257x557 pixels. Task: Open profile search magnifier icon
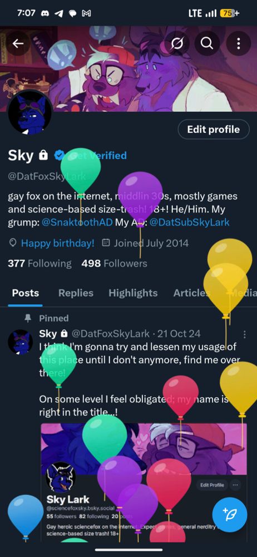click(206, 43)
